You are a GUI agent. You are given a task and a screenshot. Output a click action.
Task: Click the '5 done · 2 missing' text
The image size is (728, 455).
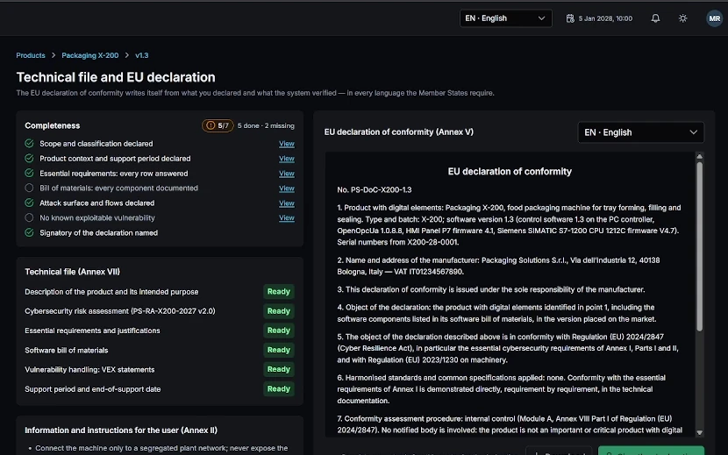(266, 126)
